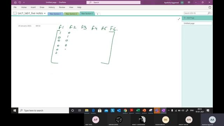Expand the Lec1_lab1_live notes notebook dropdown
The width and height of the screenshot is (224, 126).
click(45, 13)
